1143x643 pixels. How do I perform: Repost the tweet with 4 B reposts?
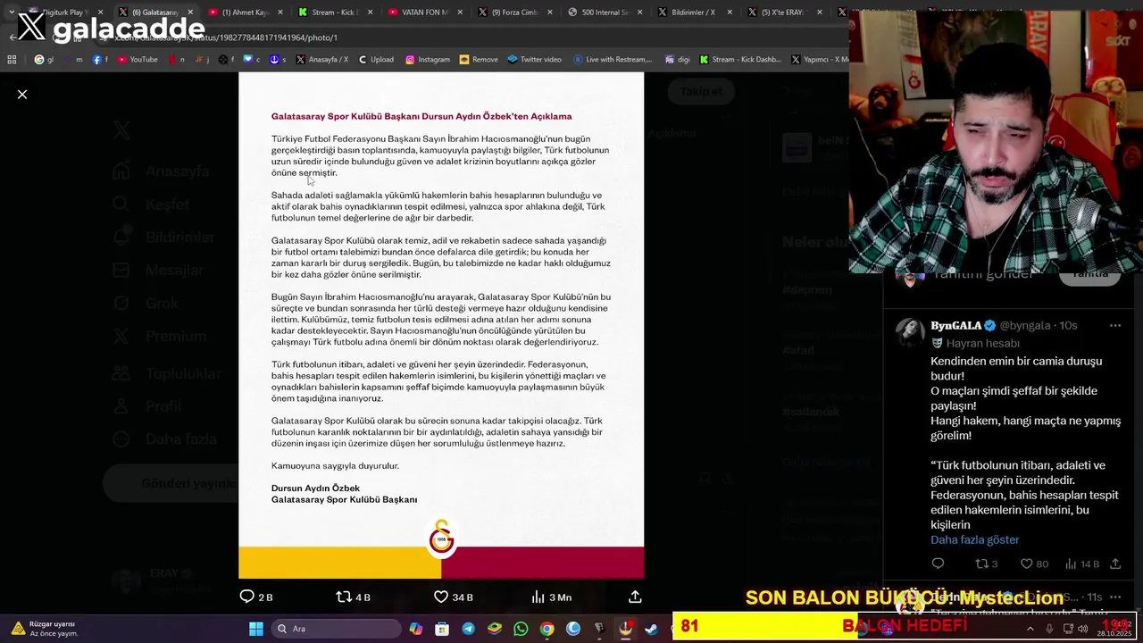[x=353, y=597]
